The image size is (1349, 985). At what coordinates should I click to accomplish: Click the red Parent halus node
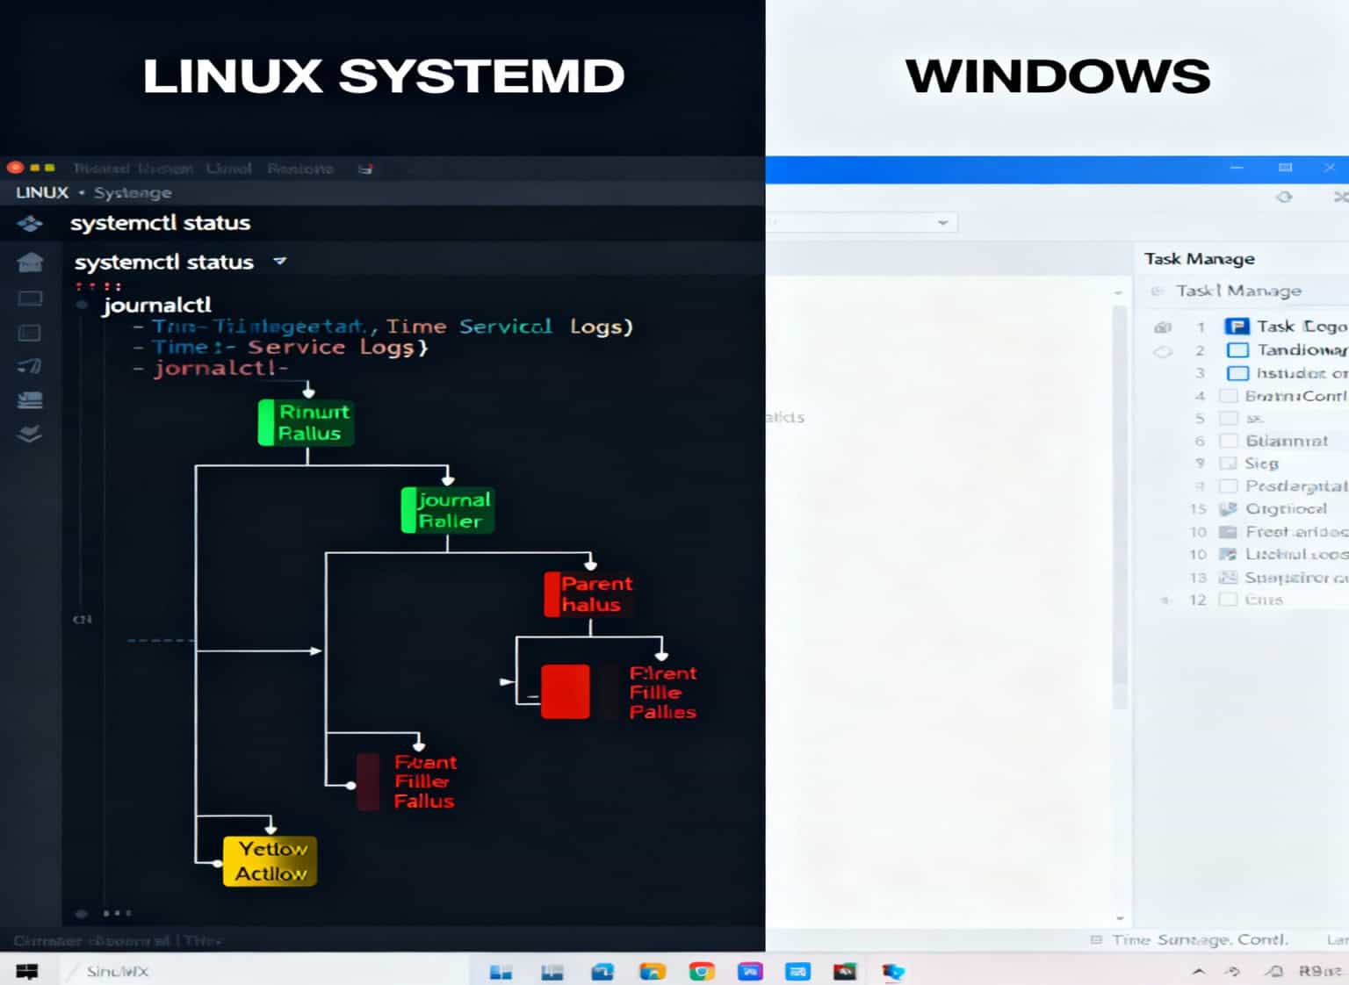pos(589,594)
